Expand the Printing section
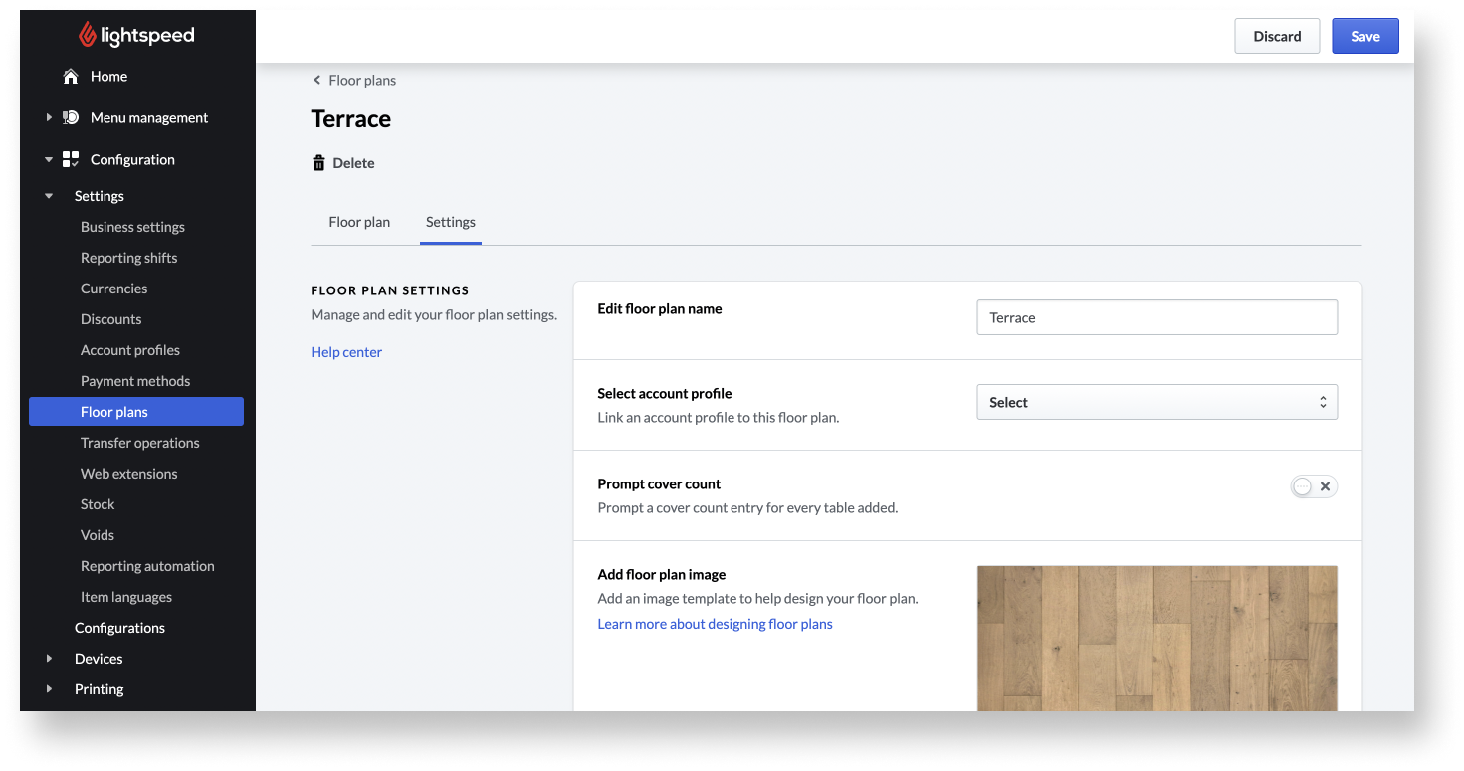Viewport: 1464px width, 771px height. click(49, 689)
